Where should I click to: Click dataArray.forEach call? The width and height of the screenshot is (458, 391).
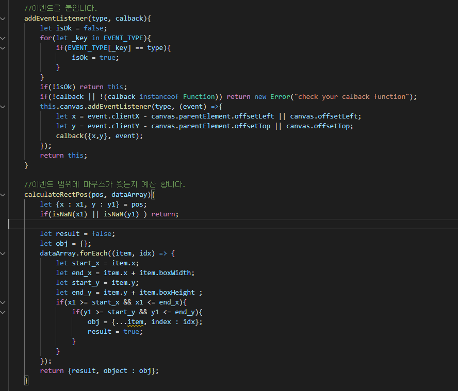click(74, 253)
